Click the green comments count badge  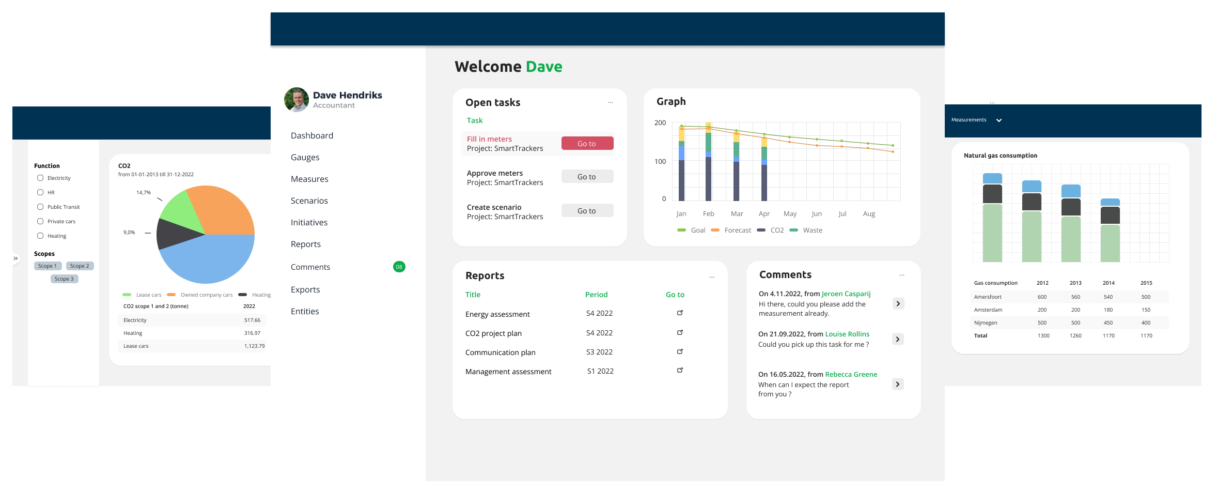click(399, 267)
